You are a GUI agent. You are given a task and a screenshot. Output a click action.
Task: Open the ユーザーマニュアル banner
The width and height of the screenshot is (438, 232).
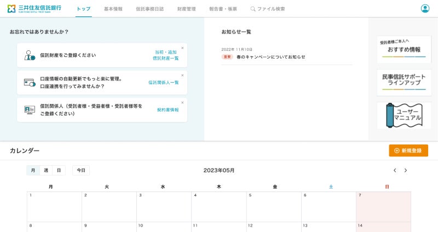click(x=404, y=115)
